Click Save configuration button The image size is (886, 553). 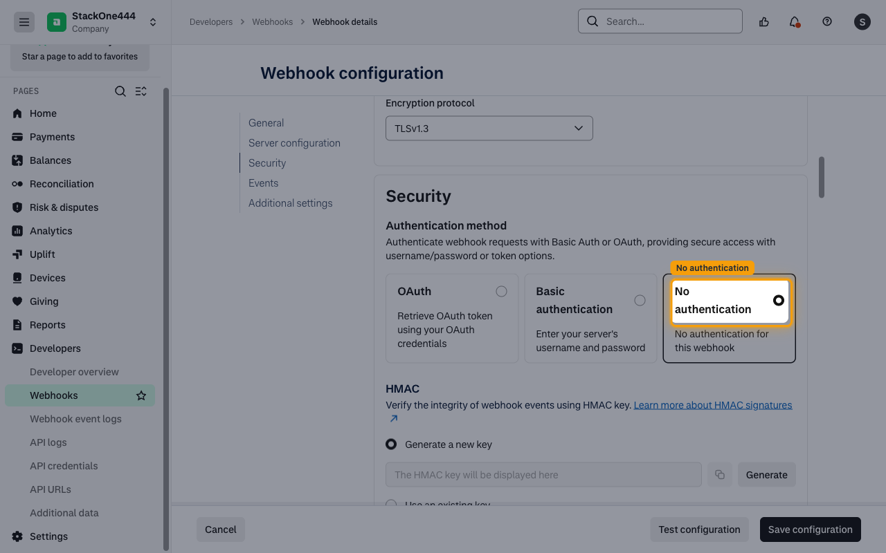pos(811,529)
